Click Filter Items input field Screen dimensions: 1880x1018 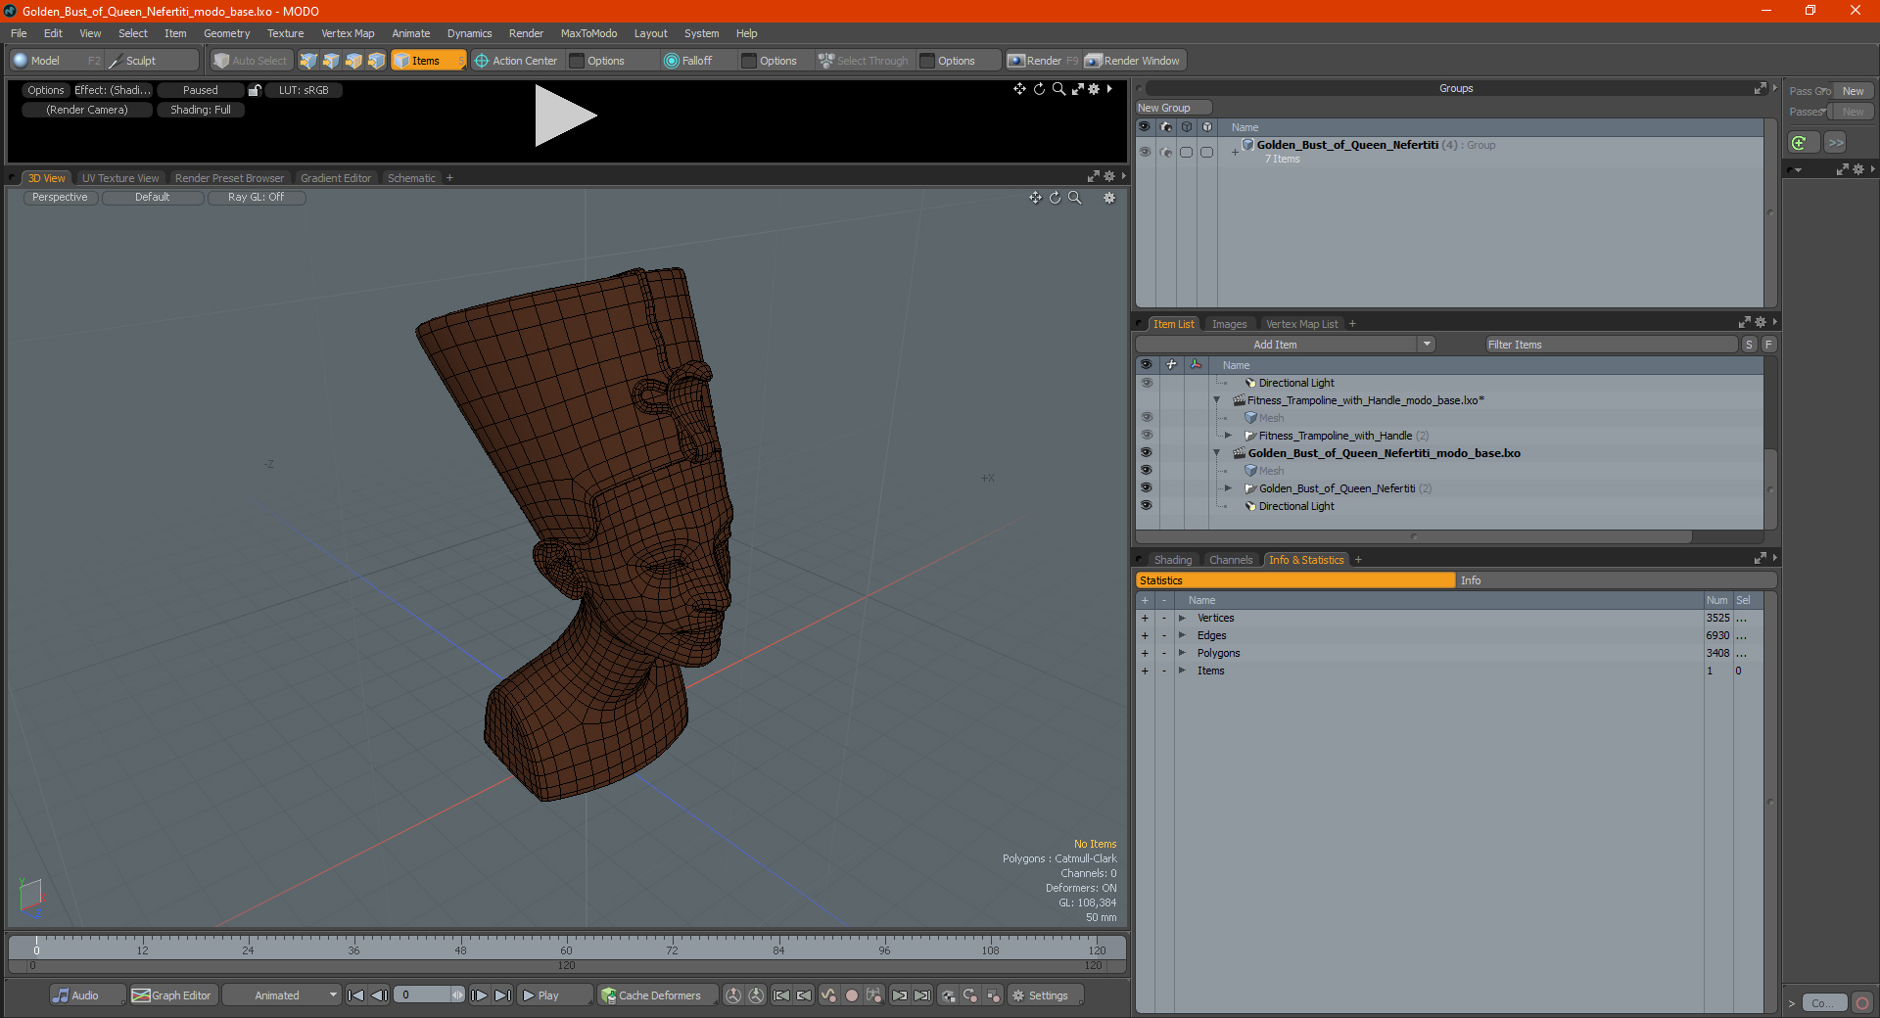click(1611, 345)
